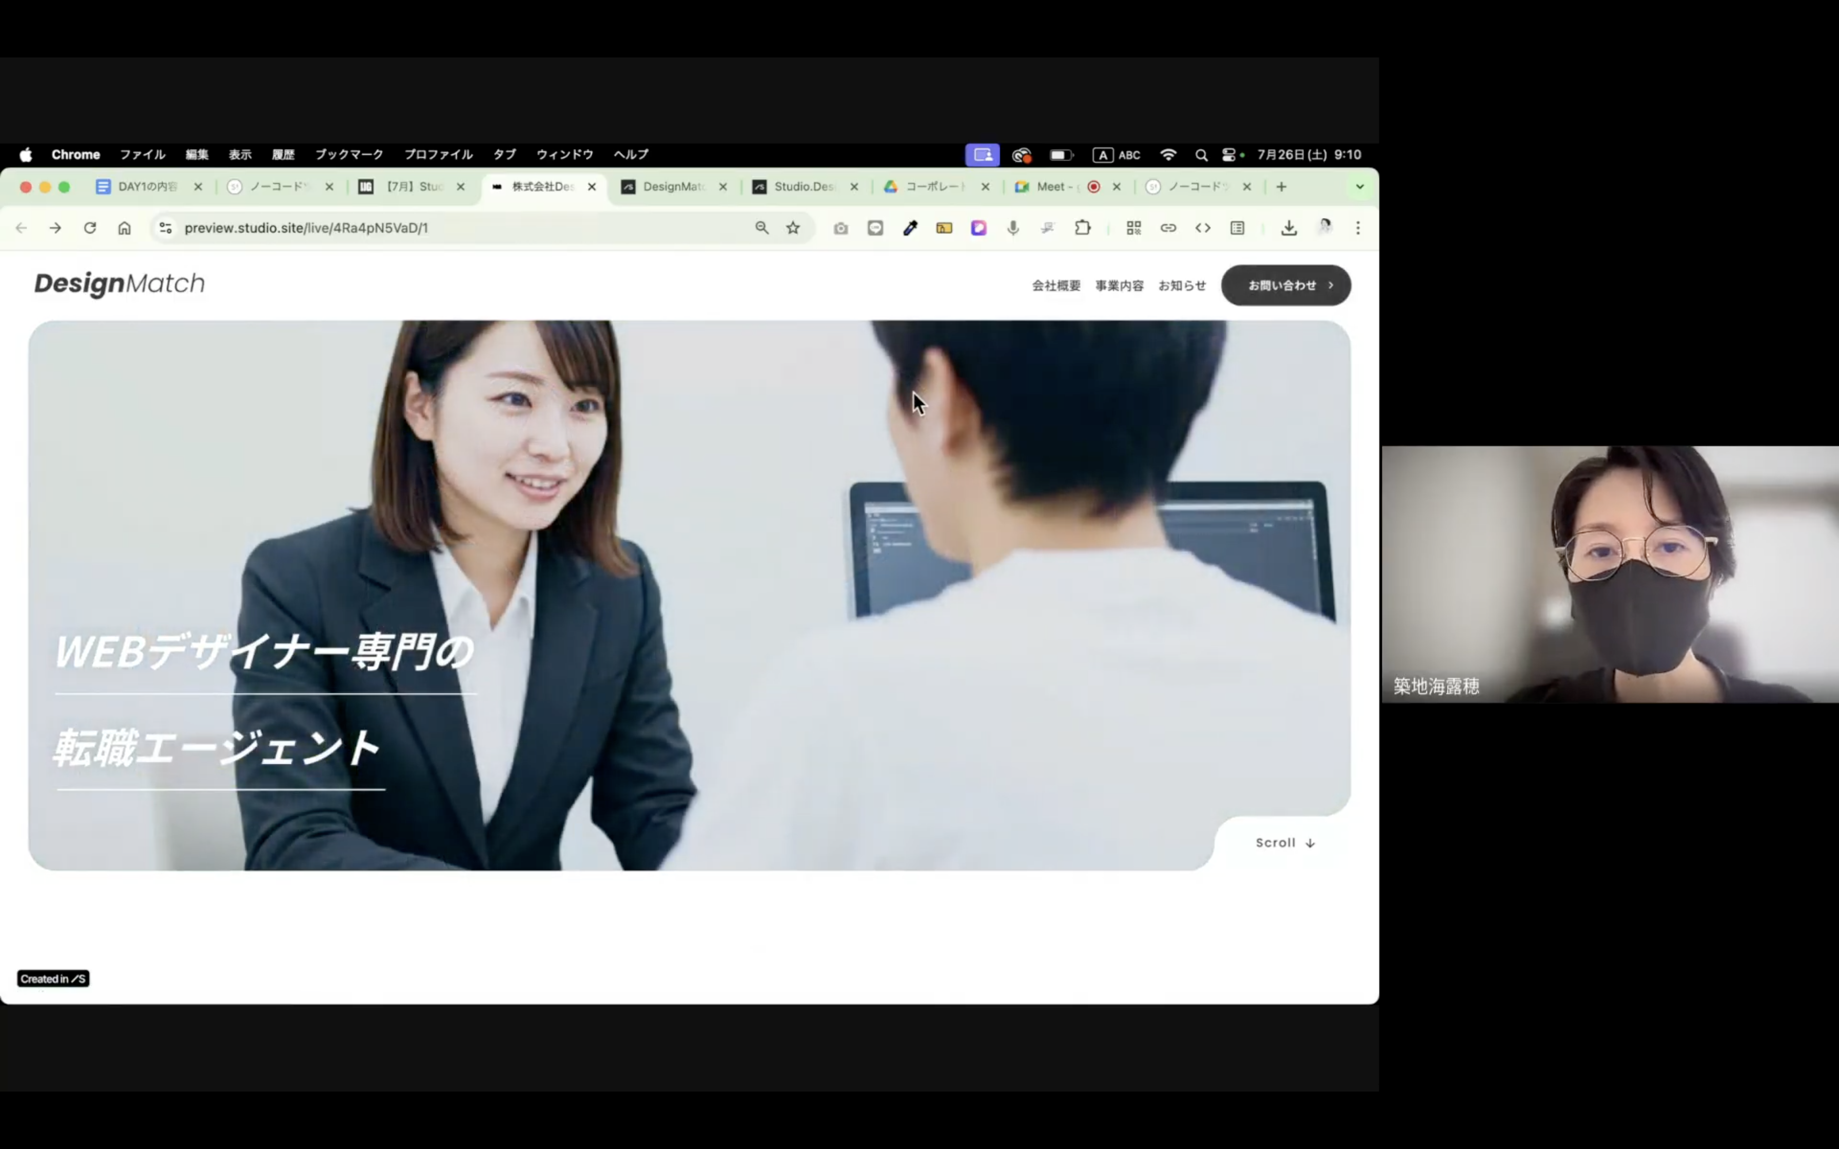
Task: Open the ブックマーク menu
Action: tap(349, 154)
